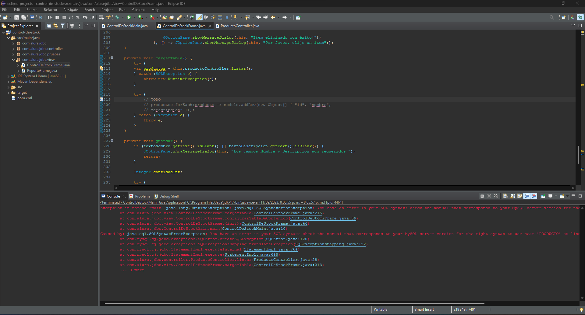Viewport: 585px width, 315px height.
Task: Click the Open Type icon
Action: pos(165,17)
